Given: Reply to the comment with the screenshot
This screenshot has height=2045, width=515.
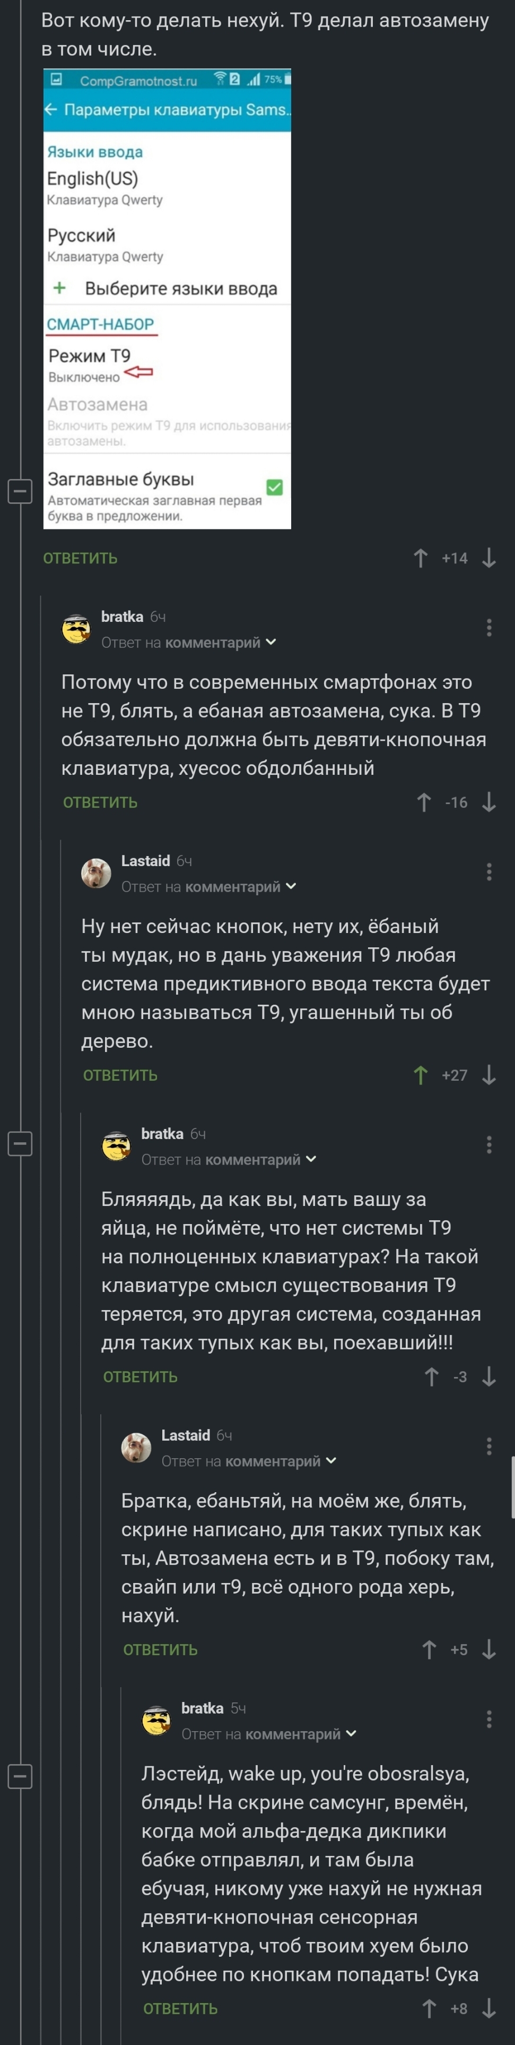Looking at the screenshot, I should tap(80, 558).
